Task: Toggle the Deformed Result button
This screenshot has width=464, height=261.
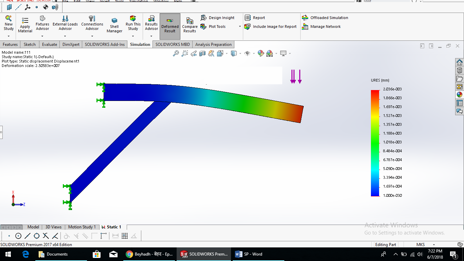Action: [170, 27]
